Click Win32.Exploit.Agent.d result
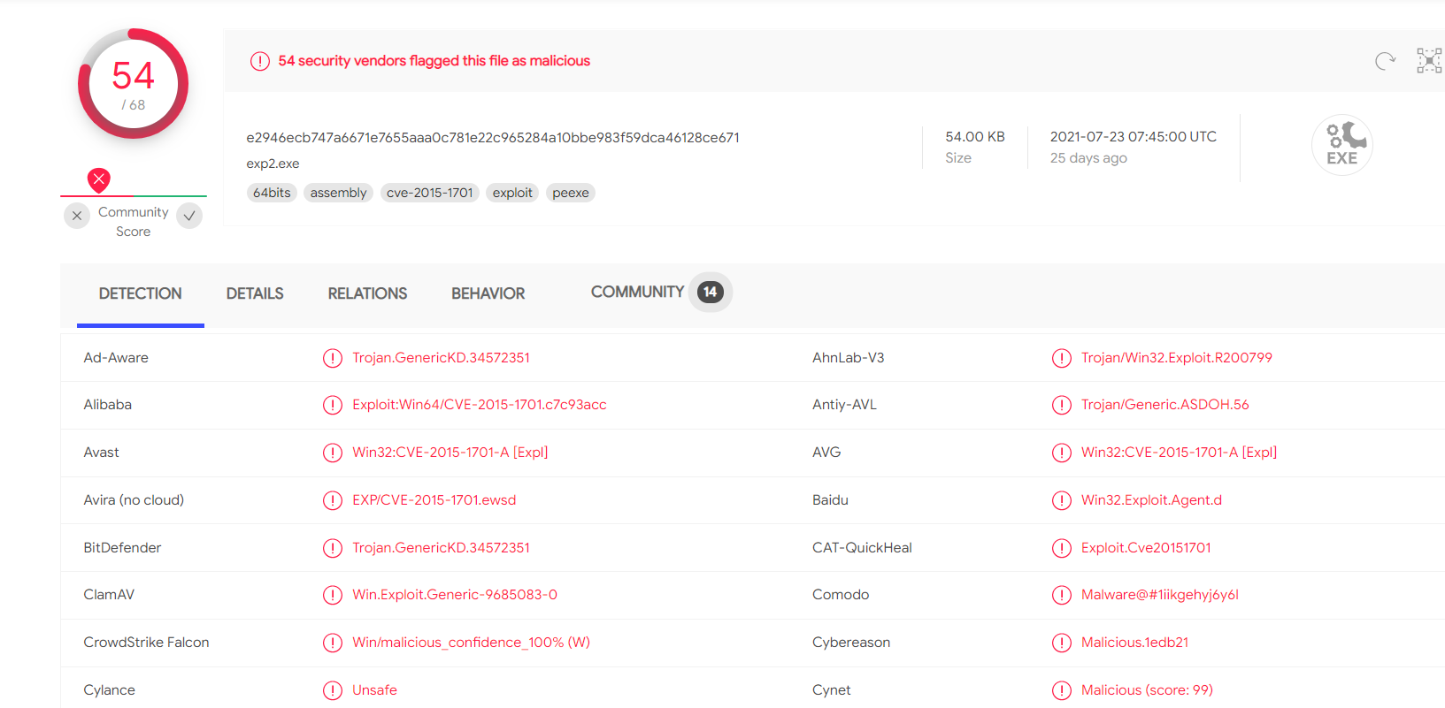The height and width of the screenshot is (708, 1445). click(1151, 500)
